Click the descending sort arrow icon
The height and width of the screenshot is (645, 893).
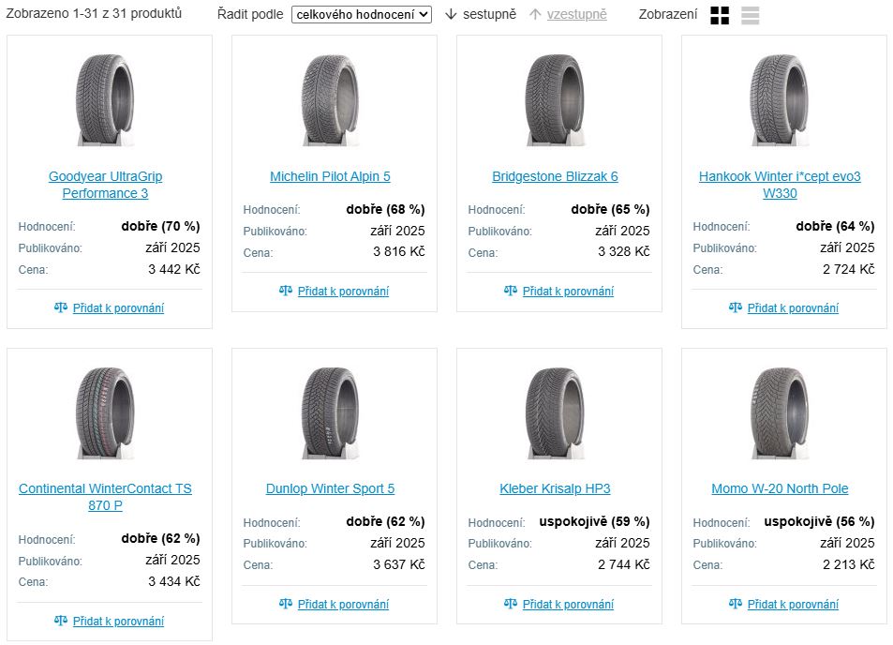451,14
